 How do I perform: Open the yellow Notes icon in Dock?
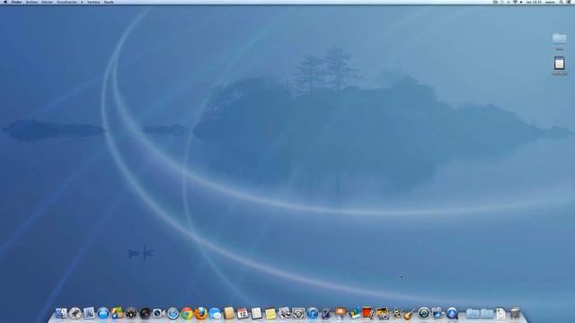point(270,314)
